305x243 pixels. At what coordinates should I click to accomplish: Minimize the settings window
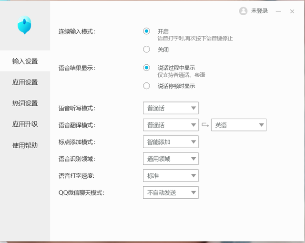pyautogui.click(x=278, y=11)
